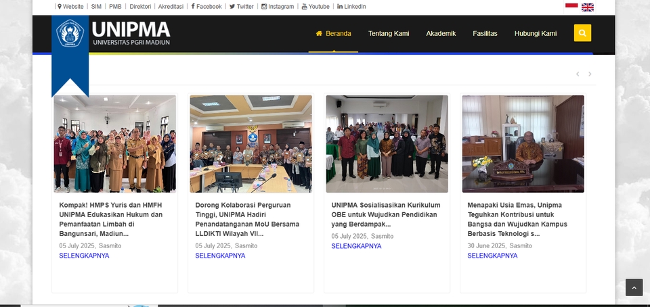650x307 pixels.
Task: Click SELENGKAPNYA under Menapaki Usia Emas article
Action: (492, 256)
